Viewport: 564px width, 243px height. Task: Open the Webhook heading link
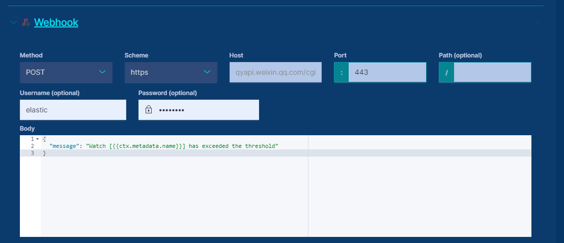pos(56,22)
